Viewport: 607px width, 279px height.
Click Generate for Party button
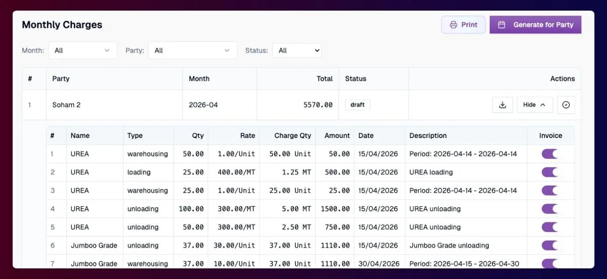tap(535, 25)
